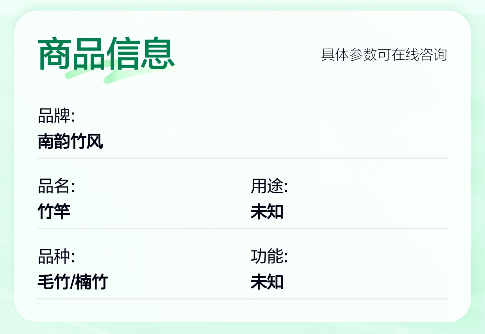Select "未知" value under 用途

coord(267,212)
